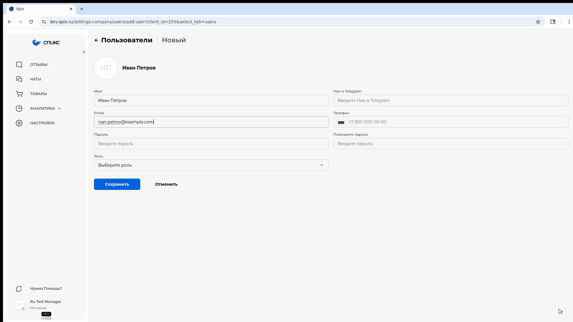The height and width of the screenshot is (322, 573).
Task: Click the back arrow next to Пользователи
Action: click(96, 40)
